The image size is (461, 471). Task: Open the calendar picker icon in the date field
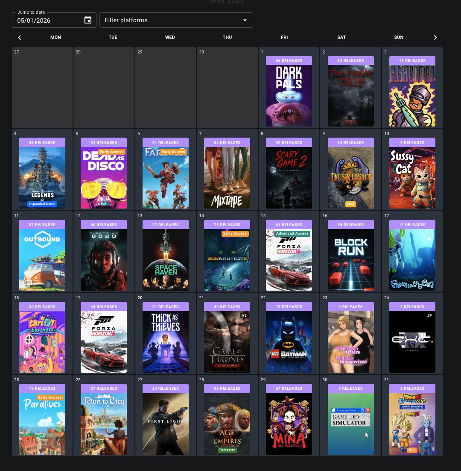pos(88,20)
